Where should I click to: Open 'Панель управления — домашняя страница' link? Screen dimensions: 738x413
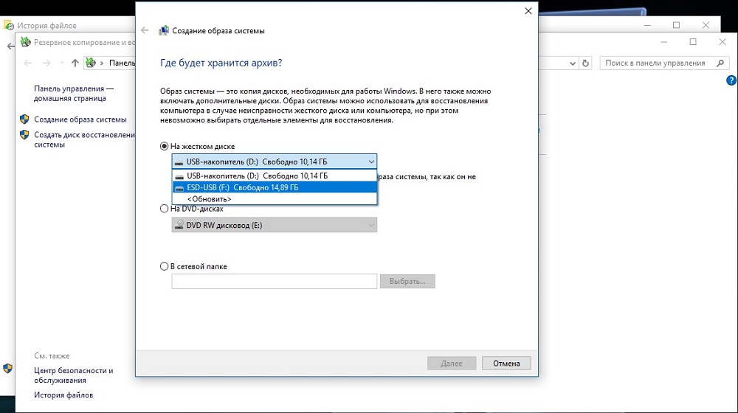(x=73, y=93)
